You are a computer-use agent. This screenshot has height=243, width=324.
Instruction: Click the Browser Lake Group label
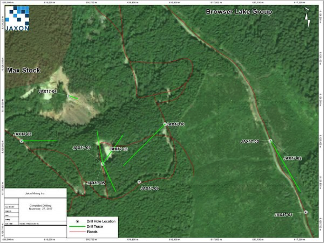point(239,12)
